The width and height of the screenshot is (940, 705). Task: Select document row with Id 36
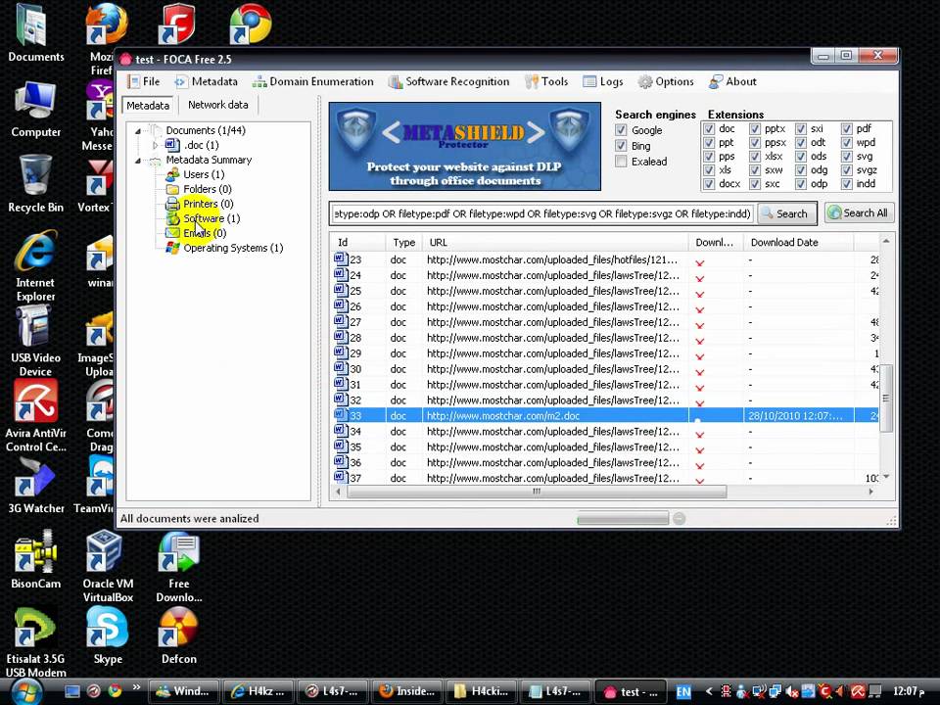pyautogui.click(x=605, y=462)
